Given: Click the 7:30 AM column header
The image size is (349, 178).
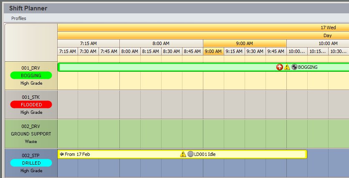Looking at the screenshot, I should [88, 51].
